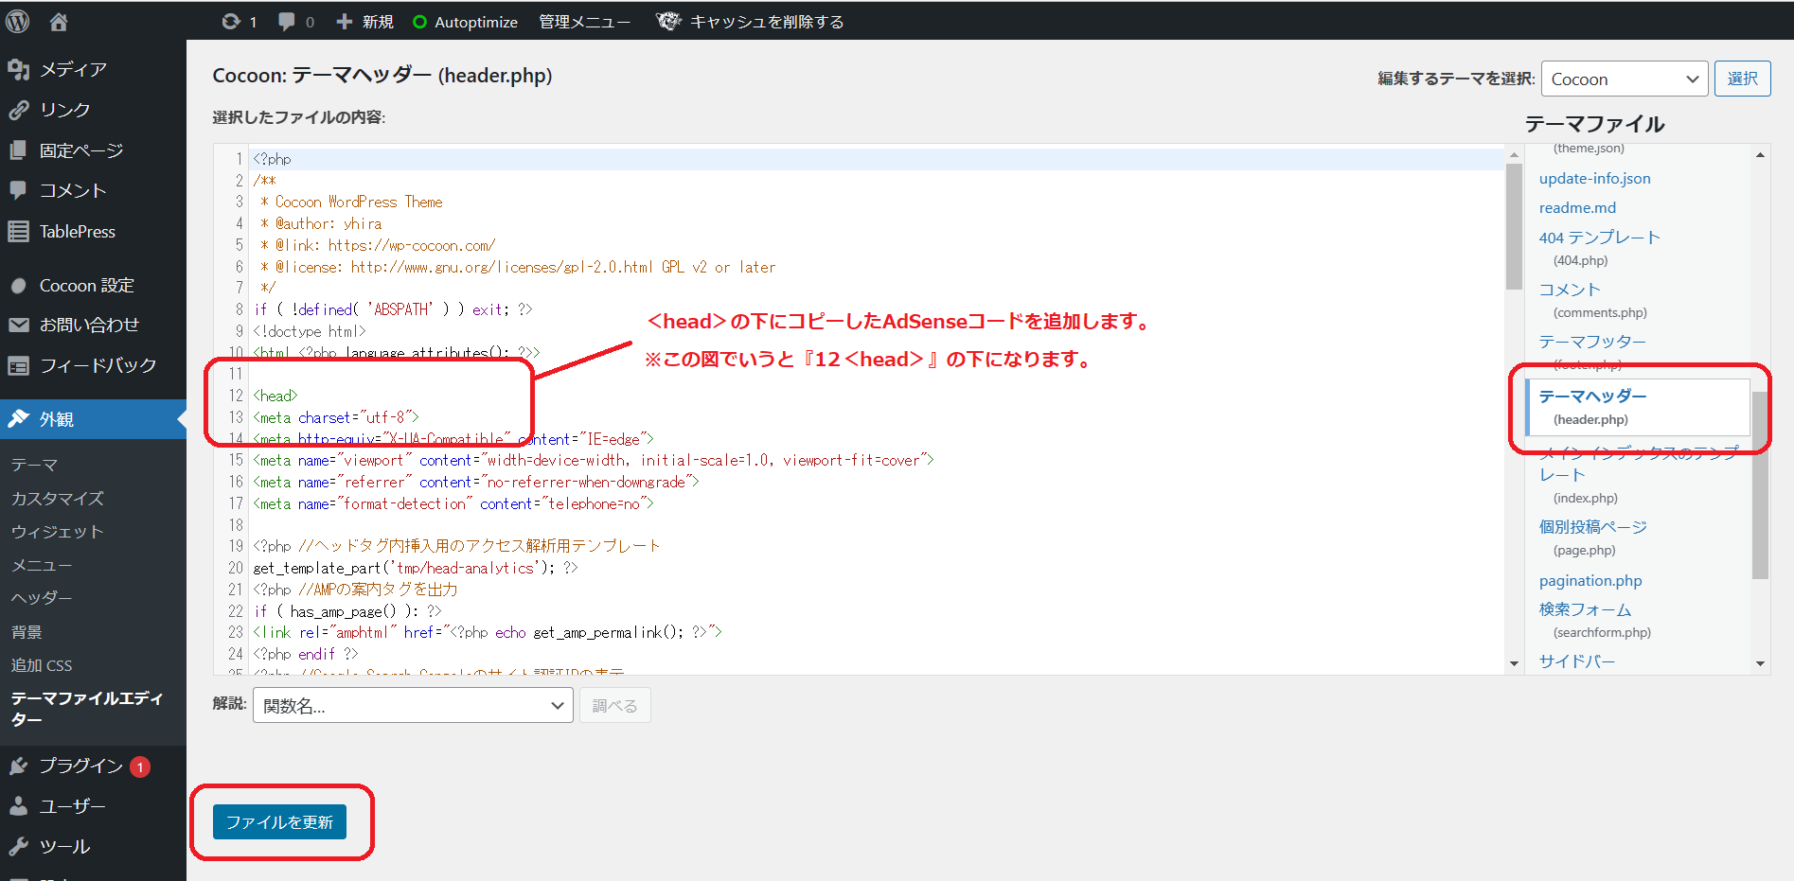Place cursor on code line 12 <head>
The height and width of the screenshot is (881, 1794).
point(275,396)
